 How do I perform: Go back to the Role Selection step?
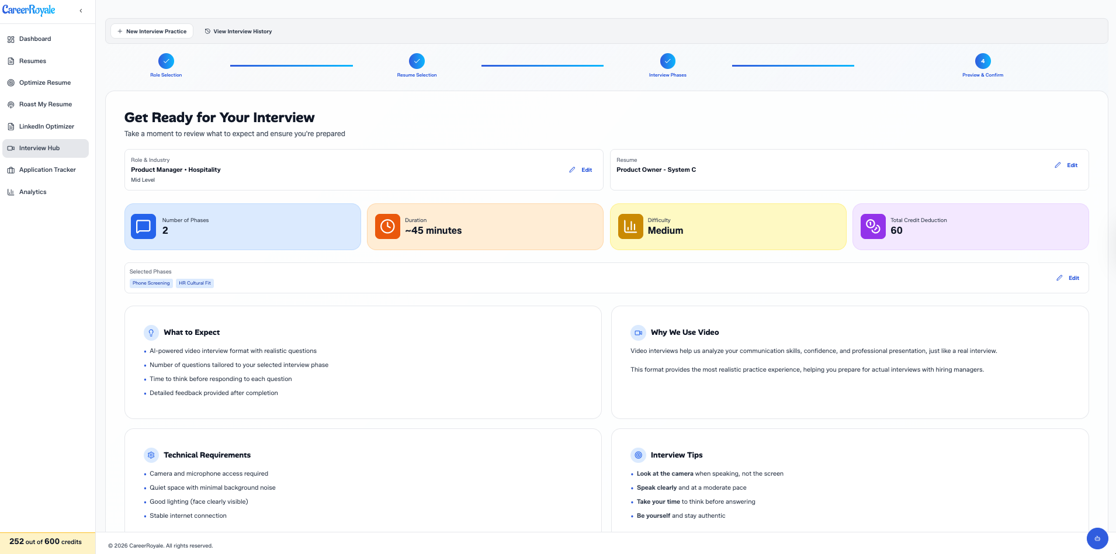point(165,61)
